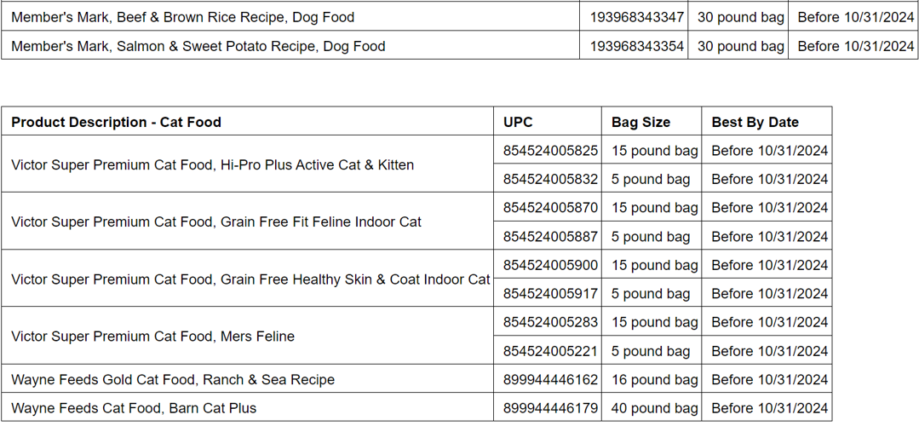Click UPC 193968343347 cell
919x426 pixels.
(x=636, y=17)
